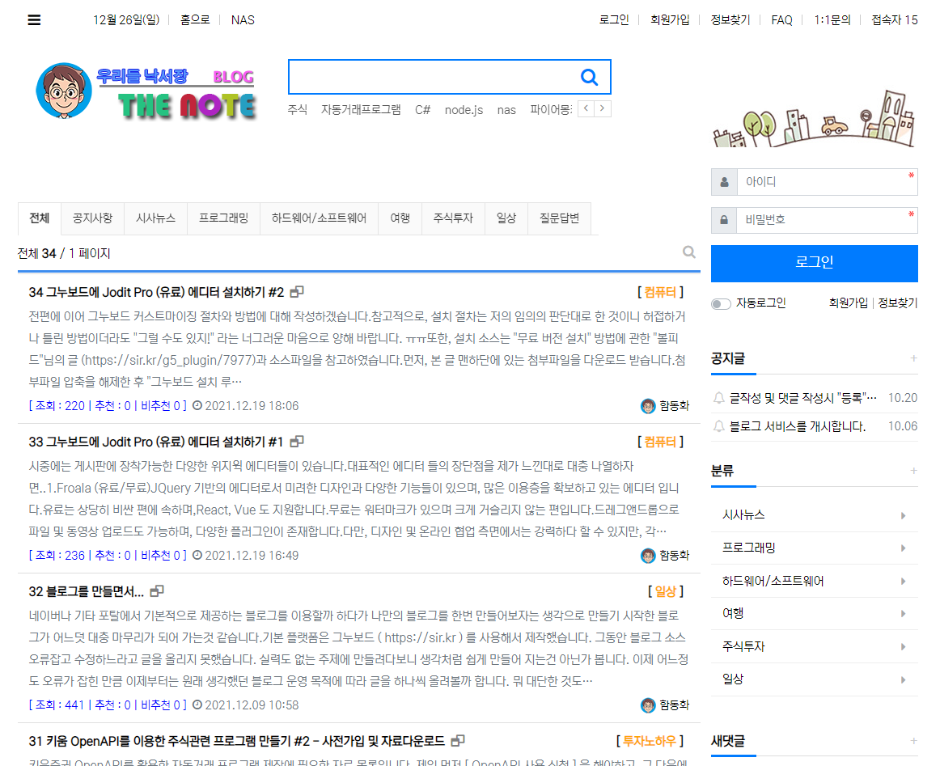Click the plus icon next to 분류
940x766 pixels.
click(x=913, y=471)
